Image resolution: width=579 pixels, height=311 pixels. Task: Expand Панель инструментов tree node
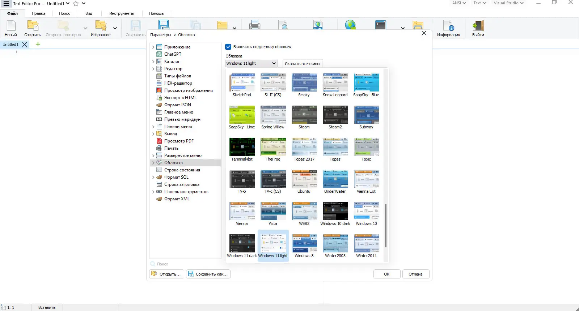[x=153, y=192]
